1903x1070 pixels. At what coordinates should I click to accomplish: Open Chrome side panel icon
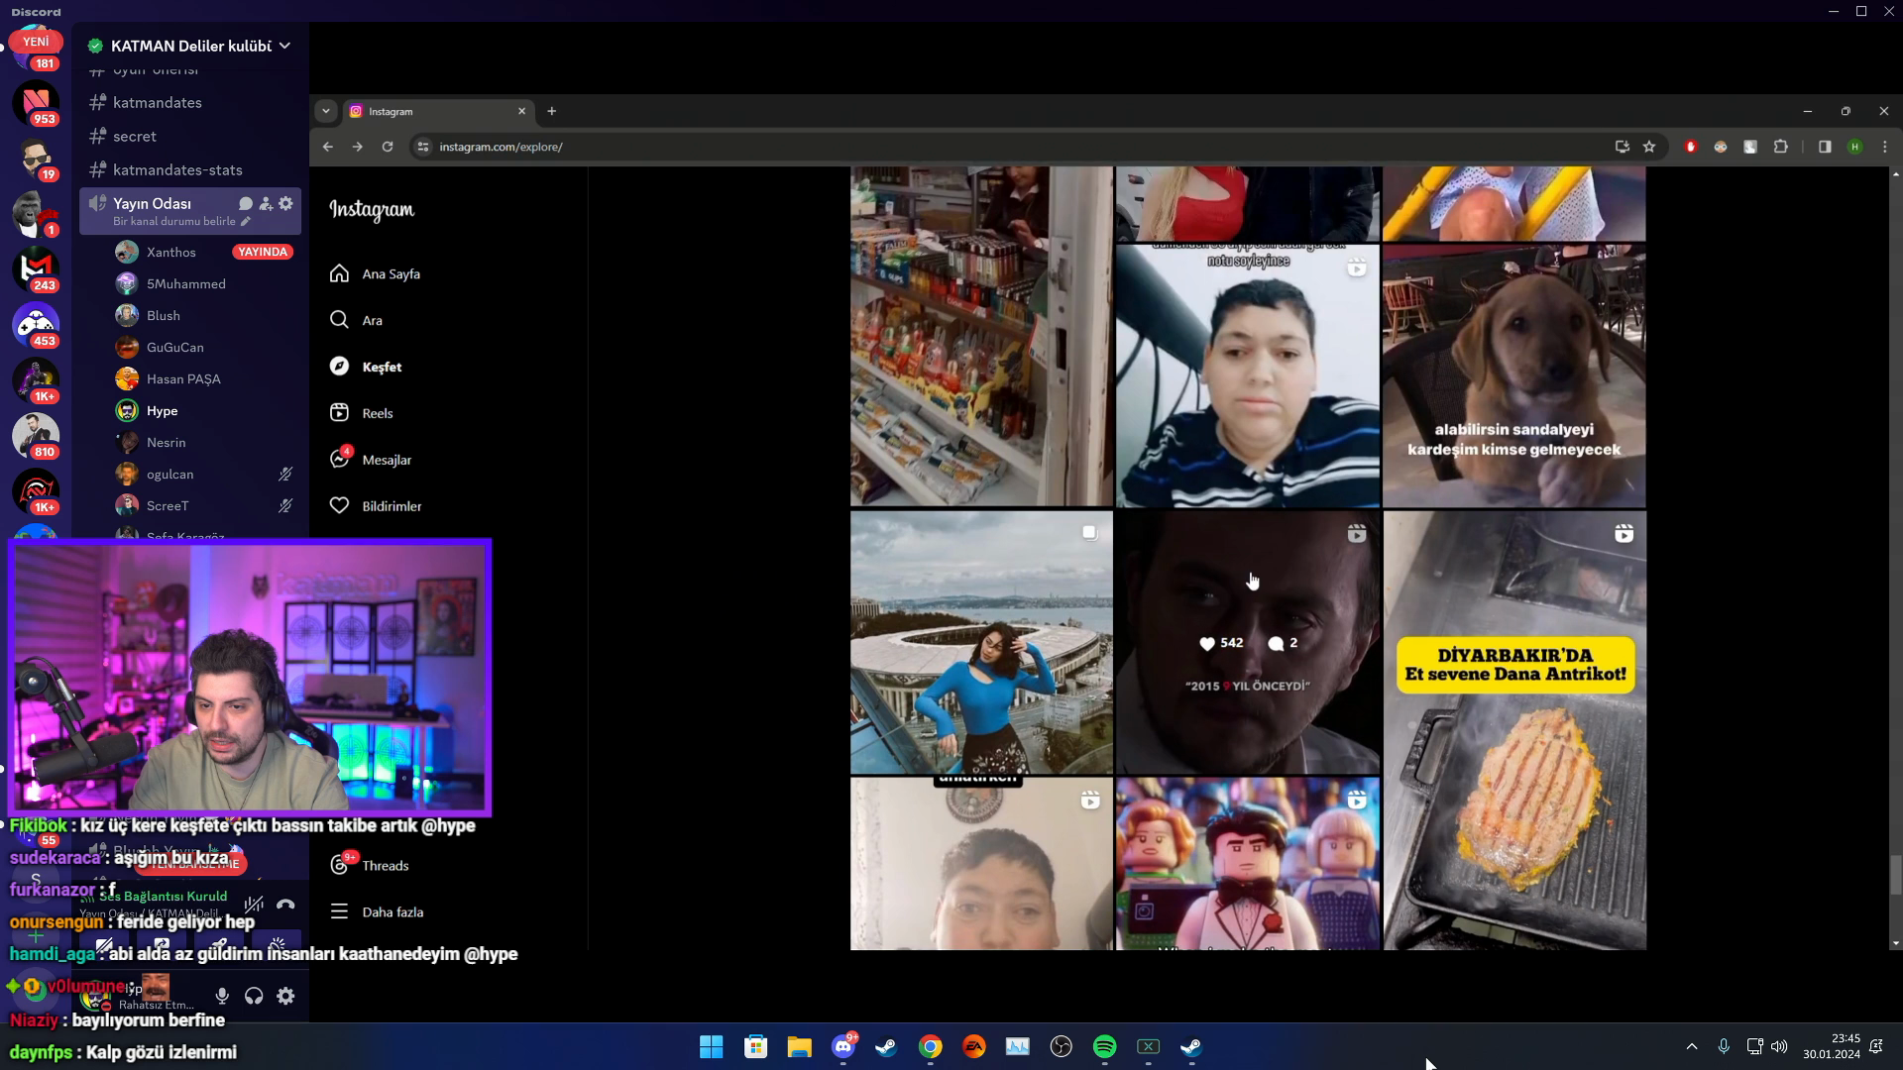(1825, 147)
